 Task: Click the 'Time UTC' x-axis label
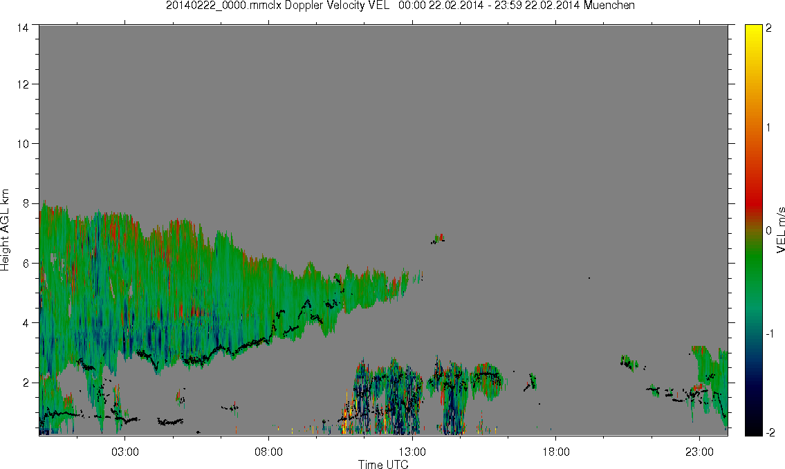(x=383, y=464)
